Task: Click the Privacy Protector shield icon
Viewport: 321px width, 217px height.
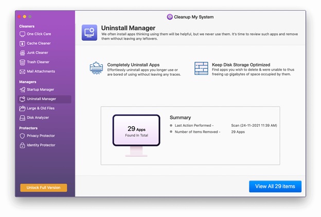Action: (x=22, y=136)
